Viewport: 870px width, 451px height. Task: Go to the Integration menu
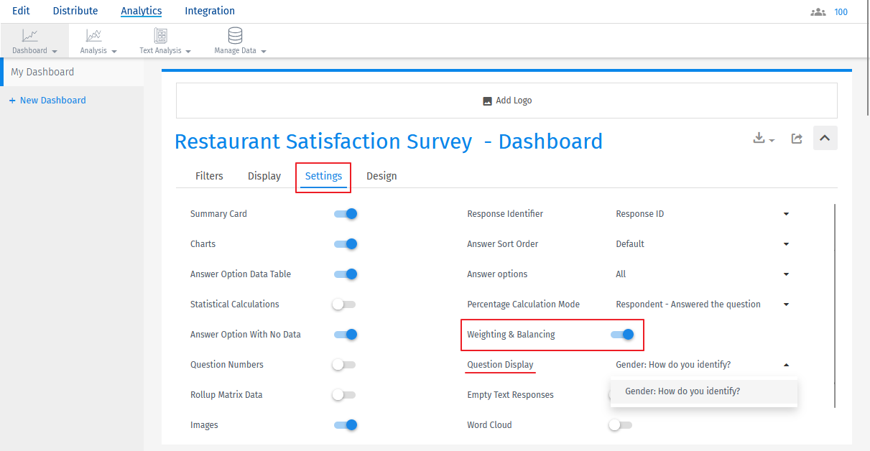210,11
